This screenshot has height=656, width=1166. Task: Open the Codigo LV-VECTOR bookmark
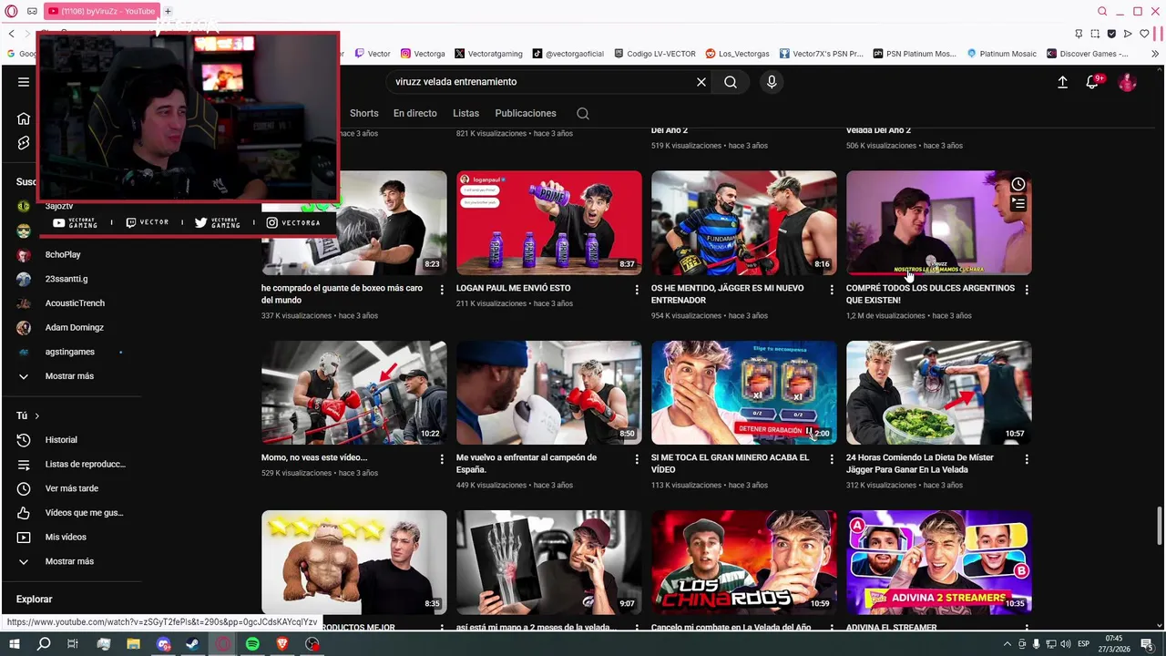655,54
